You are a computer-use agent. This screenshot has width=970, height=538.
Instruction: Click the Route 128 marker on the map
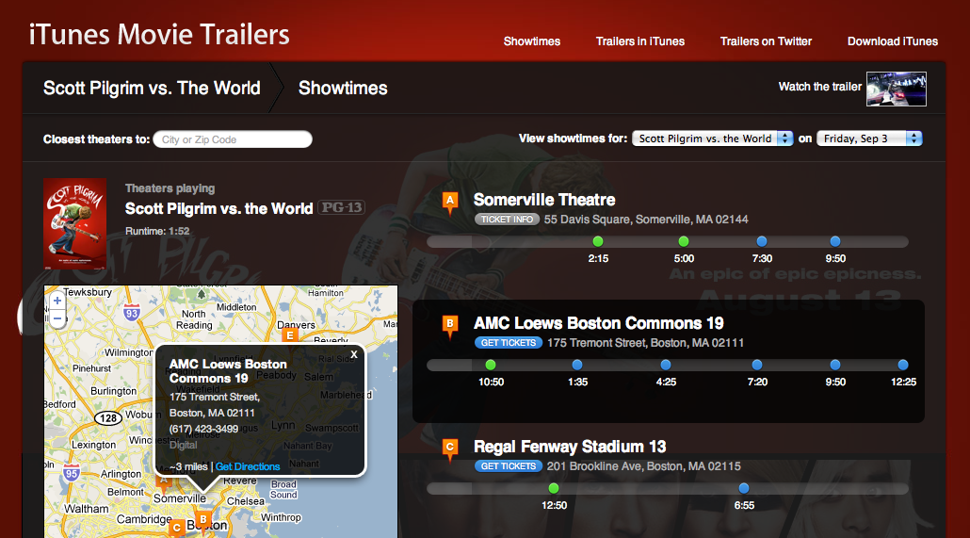[x=108, y=418]
